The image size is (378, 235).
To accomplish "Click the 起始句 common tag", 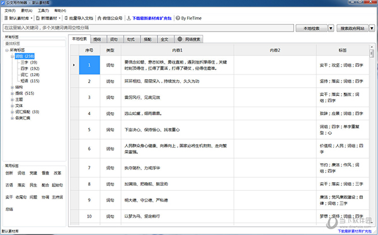I will (x=57, y=185).
